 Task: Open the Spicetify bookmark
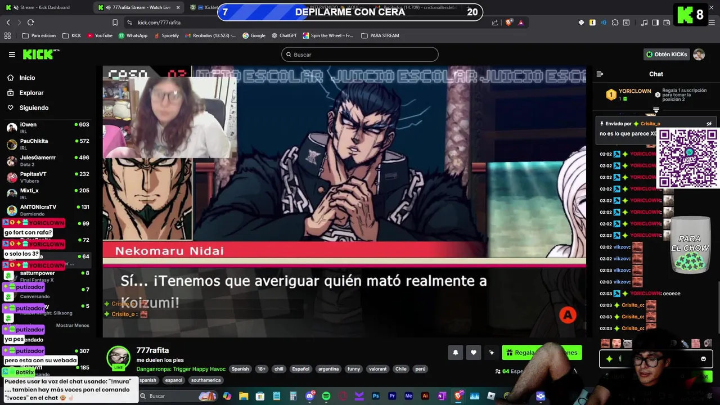tap(165, 35)
